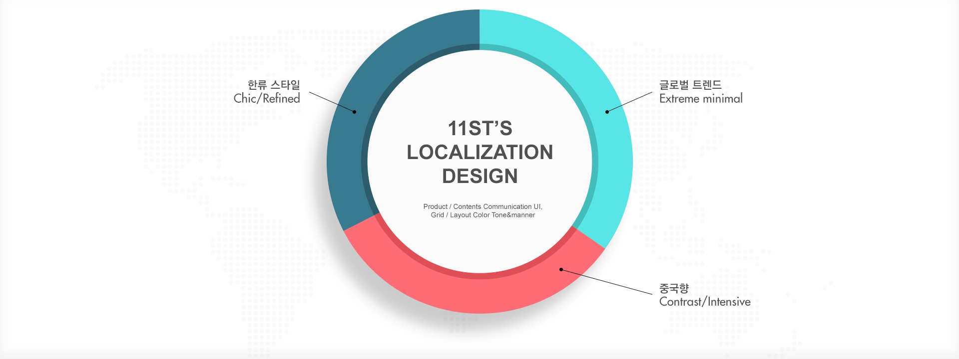Click the word "LOCALIZATION" in the center
Image resolution: width=959 pixels, height=359 pixels.
480,152
